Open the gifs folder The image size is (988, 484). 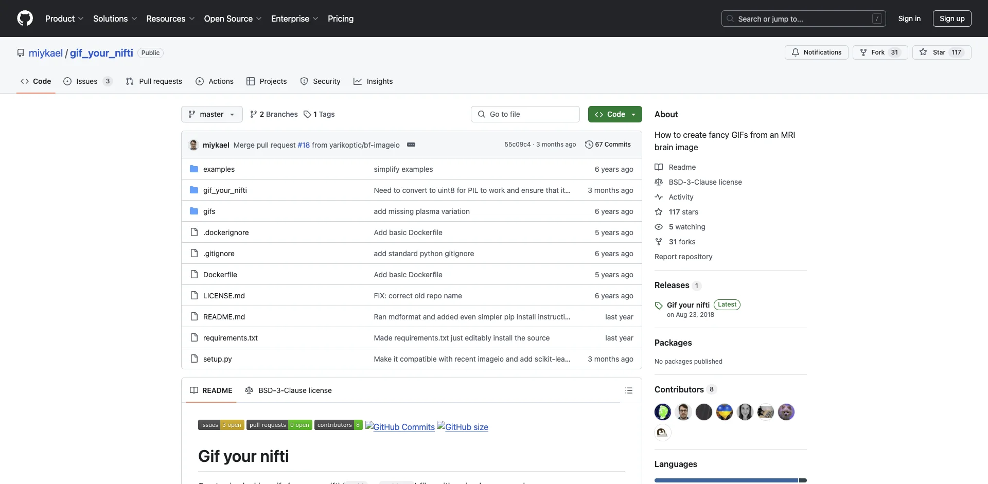click(209, 211)
